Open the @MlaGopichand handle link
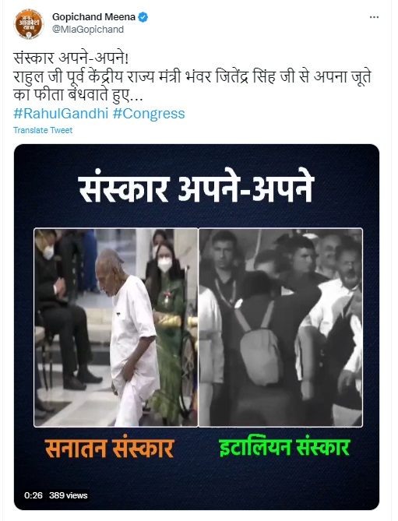 click(x=88, y=30)
